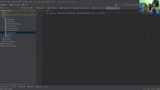Open the View menu
Image resolution: width=160 pixels, height=90 pixels.
[x=9, y=2]
